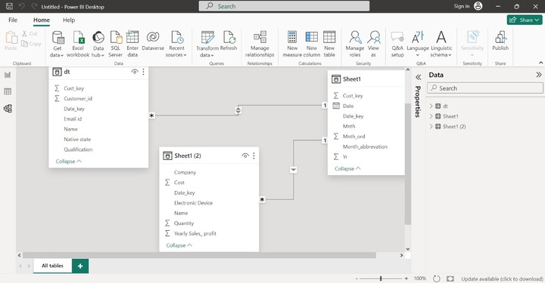The image size is (545, 283).
Task: Open the Get data icon
Action: point(58,38)
